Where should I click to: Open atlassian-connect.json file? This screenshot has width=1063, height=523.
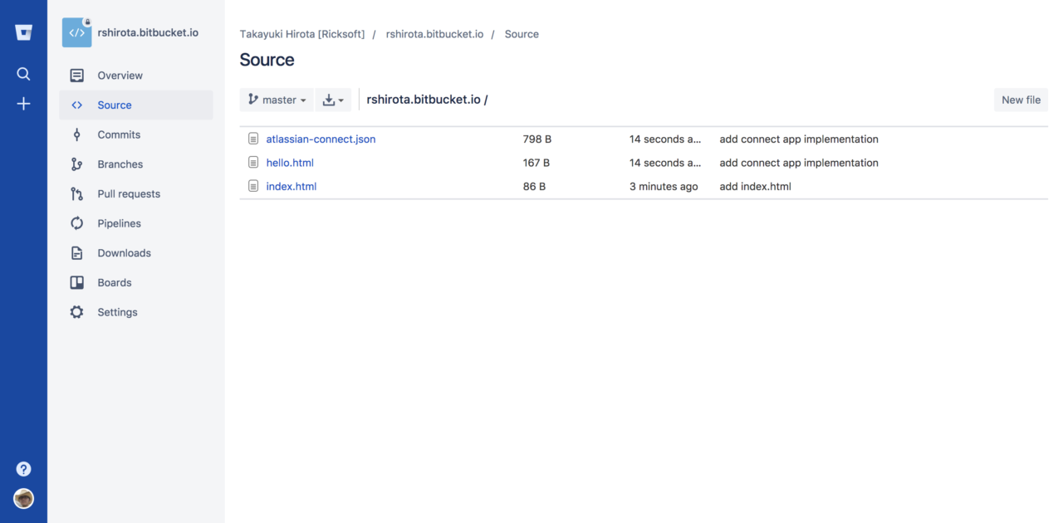click(x=321, y=139)
